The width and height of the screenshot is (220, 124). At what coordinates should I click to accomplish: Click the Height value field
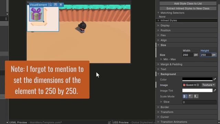(x=206, y=55)
